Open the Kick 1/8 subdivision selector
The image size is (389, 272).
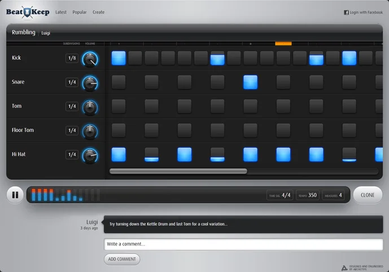click(x=72, y=58)
